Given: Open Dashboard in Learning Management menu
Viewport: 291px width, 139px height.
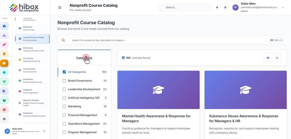Looking at the screenshot, I should point(32,28).
